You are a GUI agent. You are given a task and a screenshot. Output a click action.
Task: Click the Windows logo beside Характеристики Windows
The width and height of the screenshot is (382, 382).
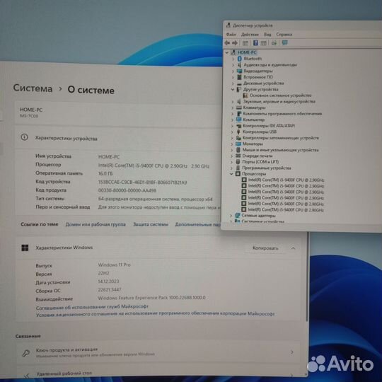25,248
